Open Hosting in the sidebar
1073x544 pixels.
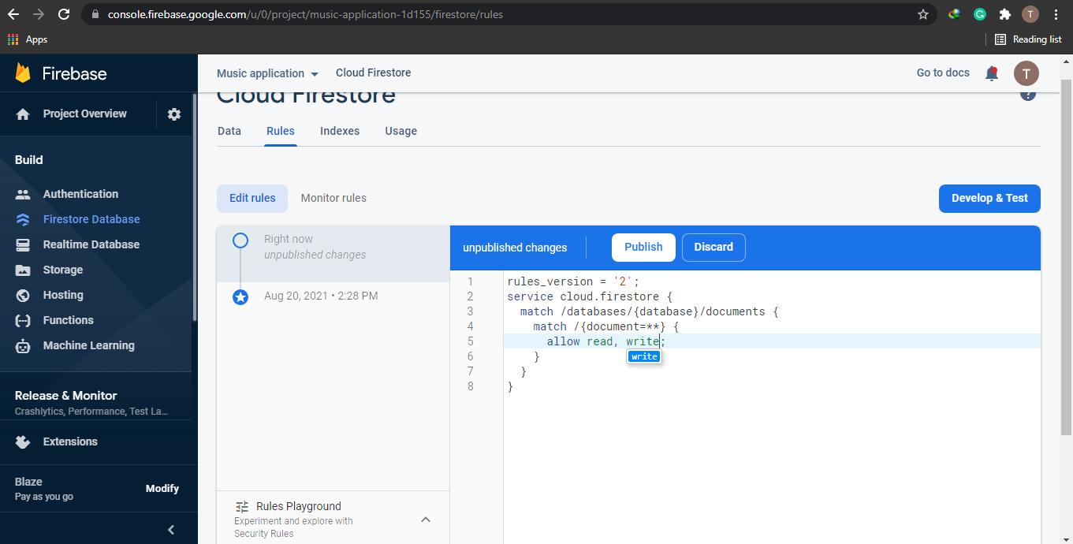pos(63,295)
